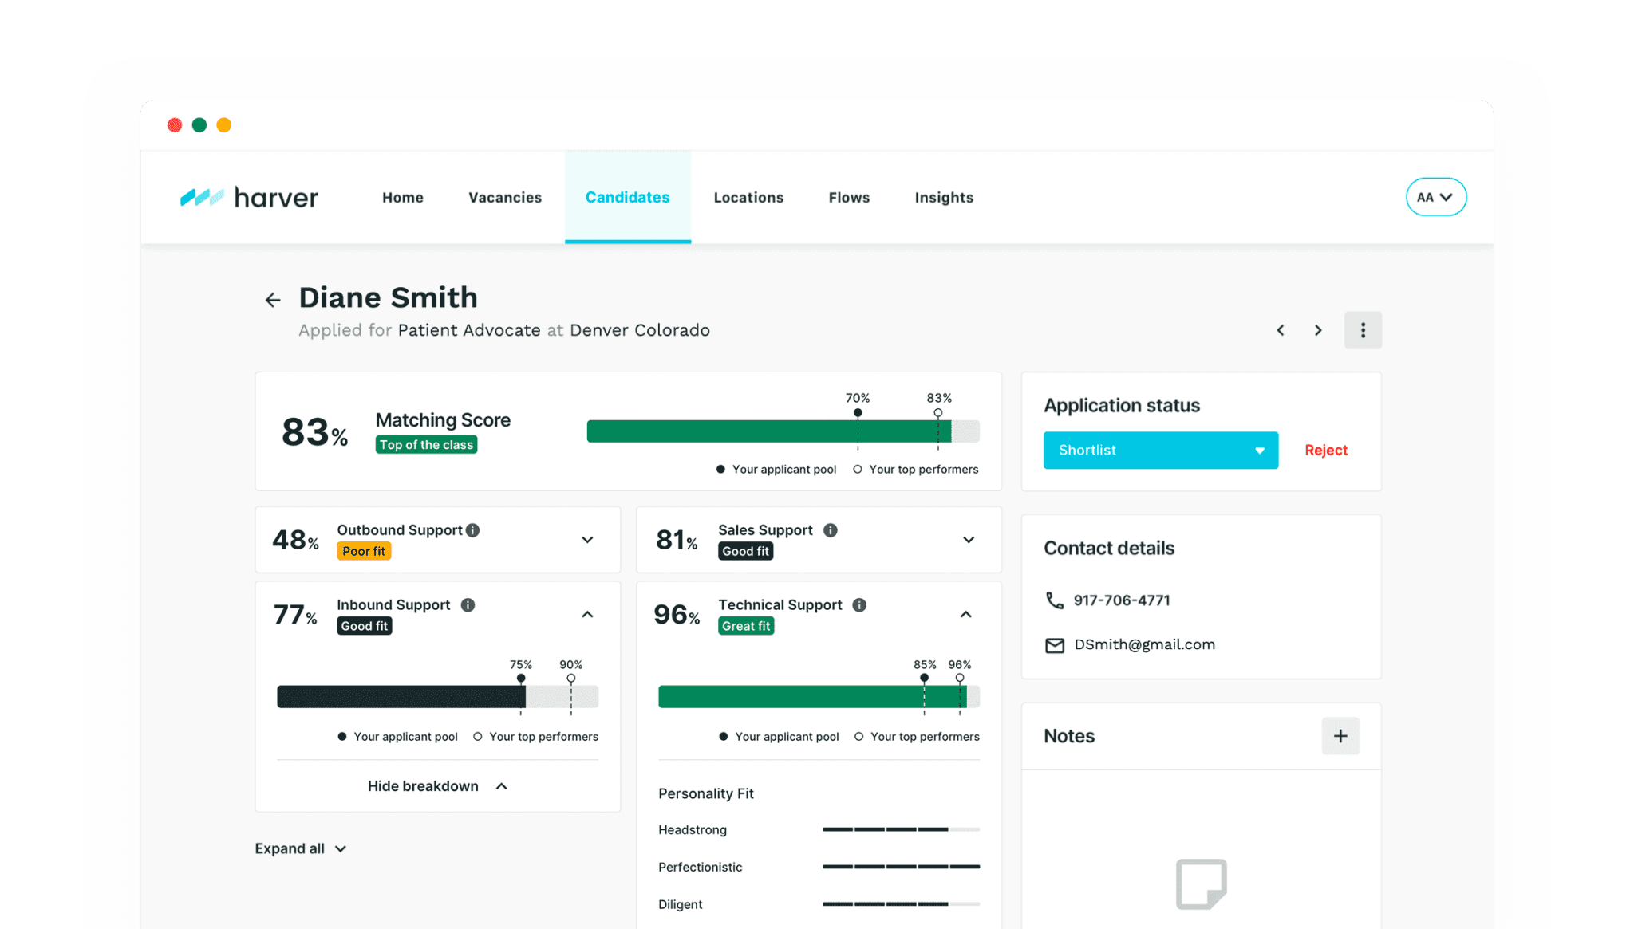
Task: Expand the Sales Support card
Action: [x=969, y=540]
